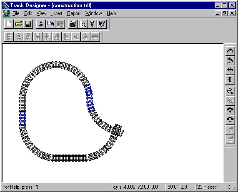Choose the fifth track-piece toolbar button
238x192 pixels.
point(47,37)
